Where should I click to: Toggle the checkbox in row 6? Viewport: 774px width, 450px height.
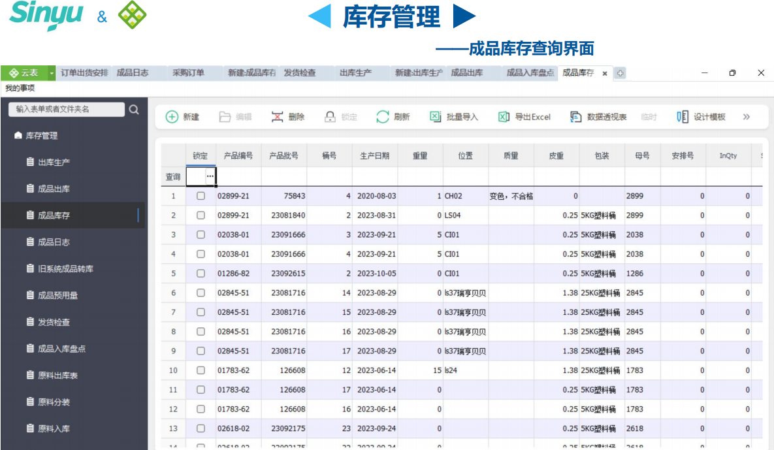[201, 293]
